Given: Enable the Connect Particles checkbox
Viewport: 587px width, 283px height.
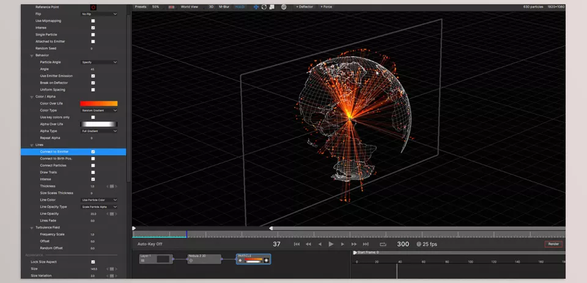Looking at the screenshot, I should [93, 165].
